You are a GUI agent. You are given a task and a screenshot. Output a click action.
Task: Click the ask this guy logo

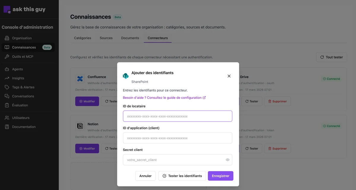point(24,9)
